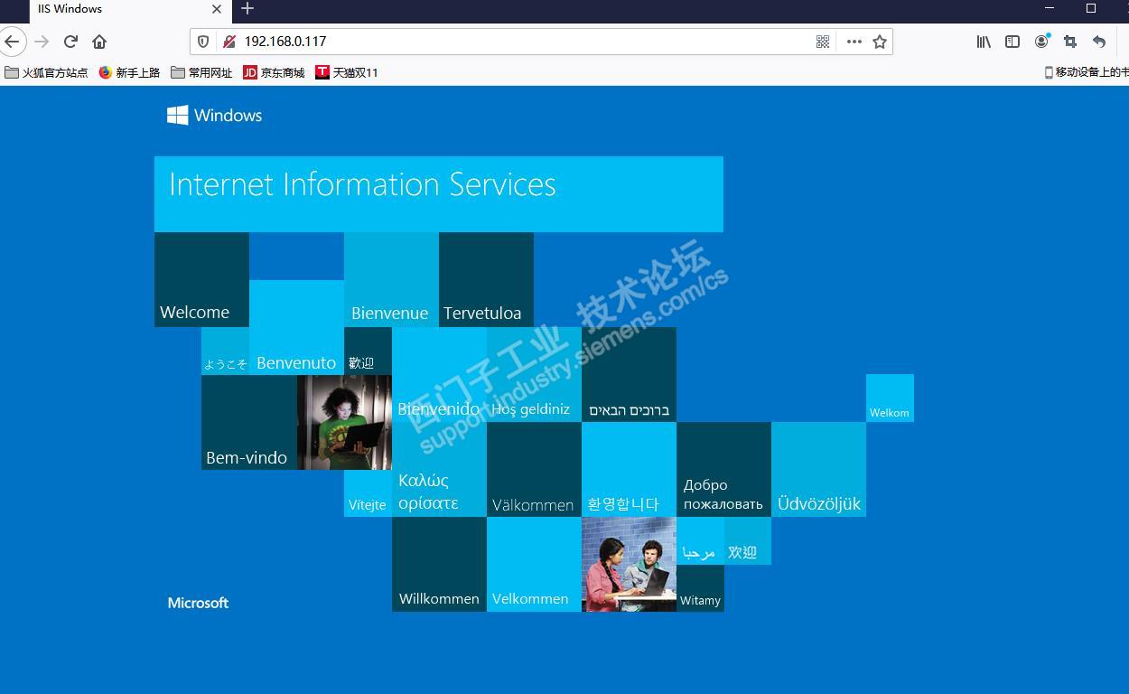Go back to the previous page
The width and height of the screenshot is (1129, 694).
tap(11, 42)
